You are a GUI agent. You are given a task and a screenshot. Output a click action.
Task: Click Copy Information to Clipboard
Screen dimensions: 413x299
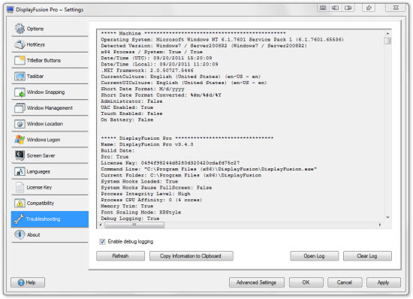click(x=191, y=255)
